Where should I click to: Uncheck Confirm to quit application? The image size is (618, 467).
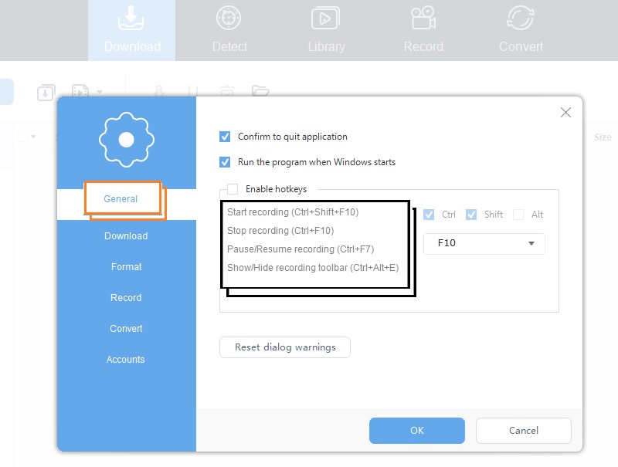pos(225,137)
